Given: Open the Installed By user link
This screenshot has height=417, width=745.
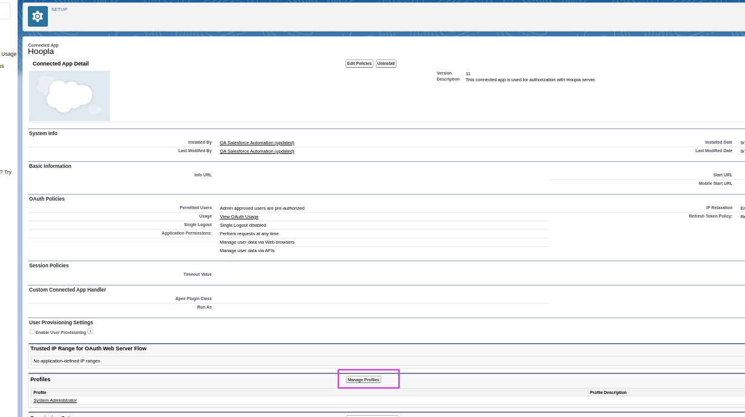Looking at the screenshot, I should coord(257,143).
